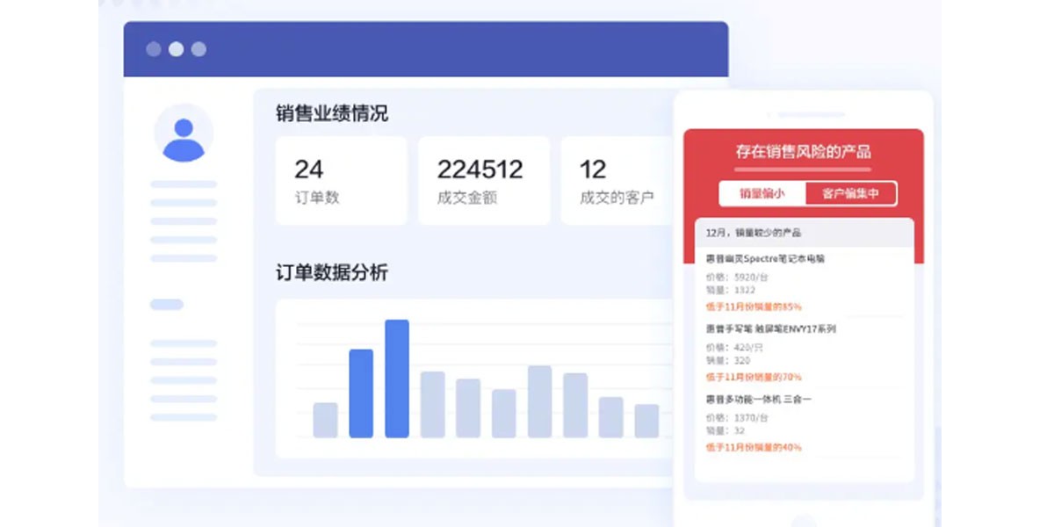Viewport: 1054px width, 527px height.
Task: Click the rightmost circle icon in the title bar
Action: coord(199,49)
